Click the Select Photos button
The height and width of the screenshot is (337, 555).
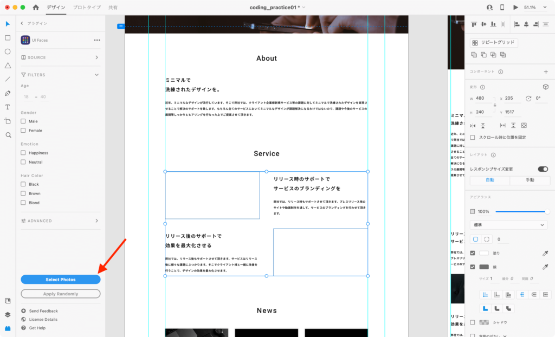[61, 280]
